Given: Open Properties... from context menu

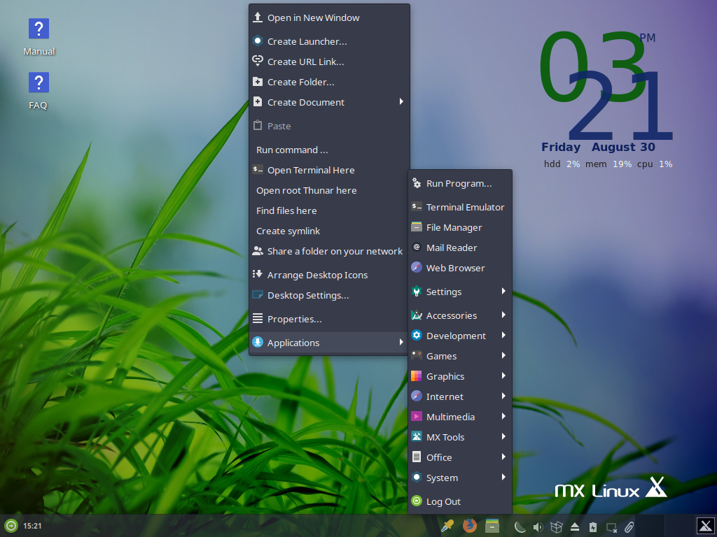Looking at the screenshot, I should point(329,319).
